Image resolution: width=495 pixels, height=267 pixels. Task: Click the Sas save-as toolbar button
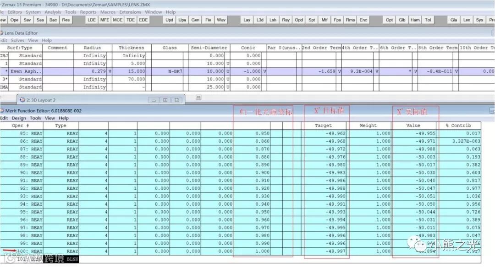pyautogui.click(x=40, y=20)
